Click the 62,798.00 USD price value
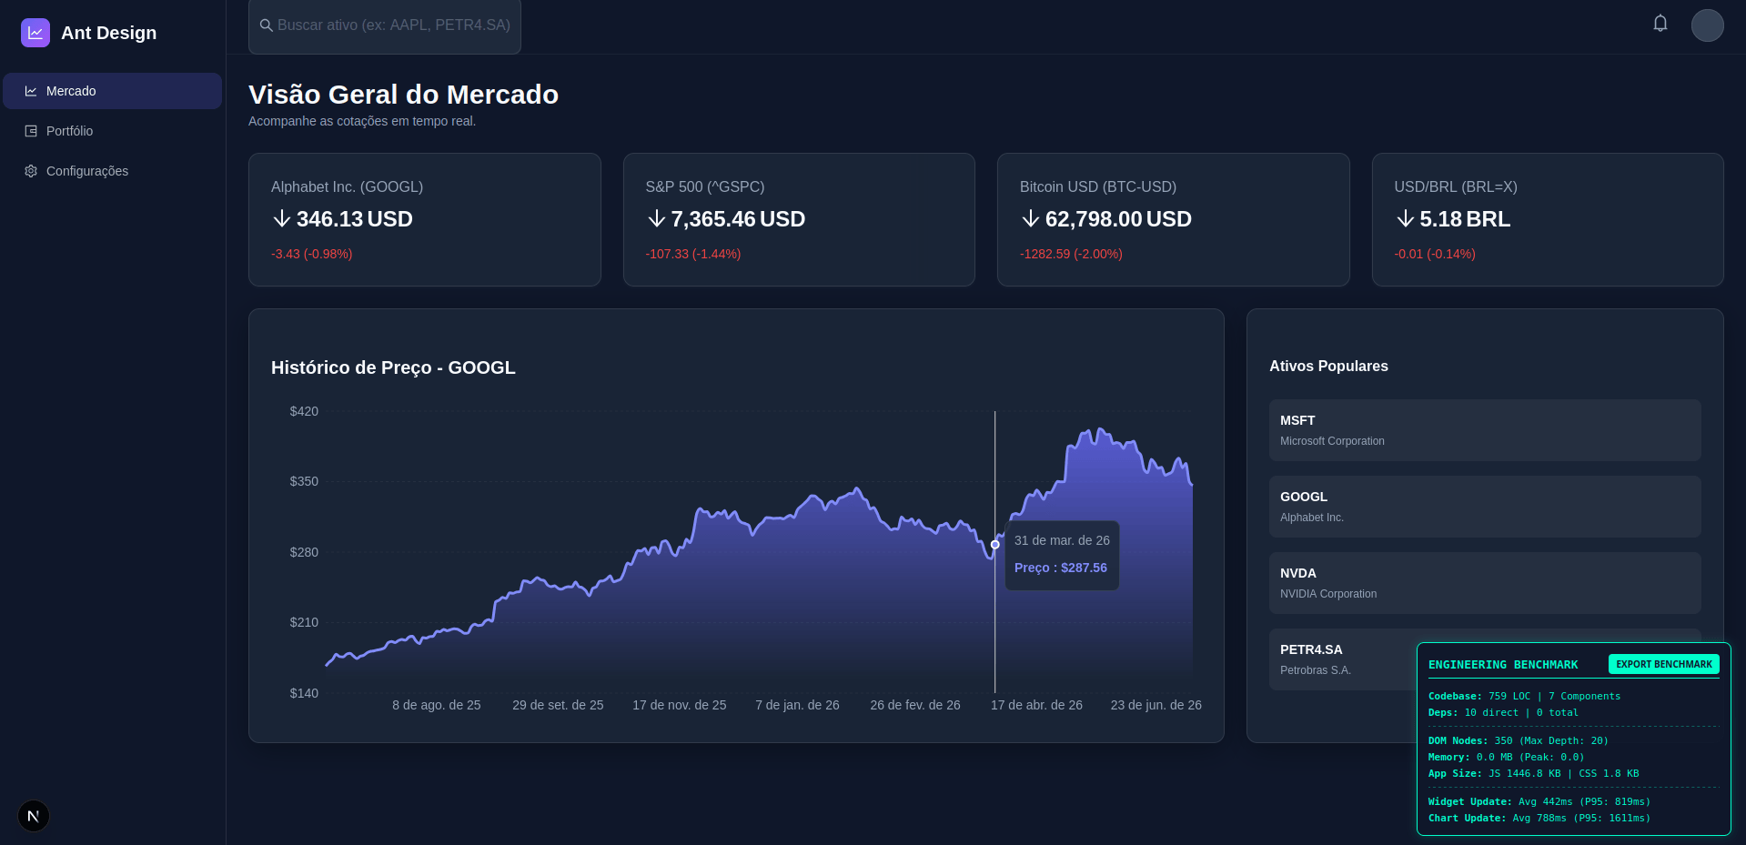The image size is (1746, 845). tap(1118, 219)
